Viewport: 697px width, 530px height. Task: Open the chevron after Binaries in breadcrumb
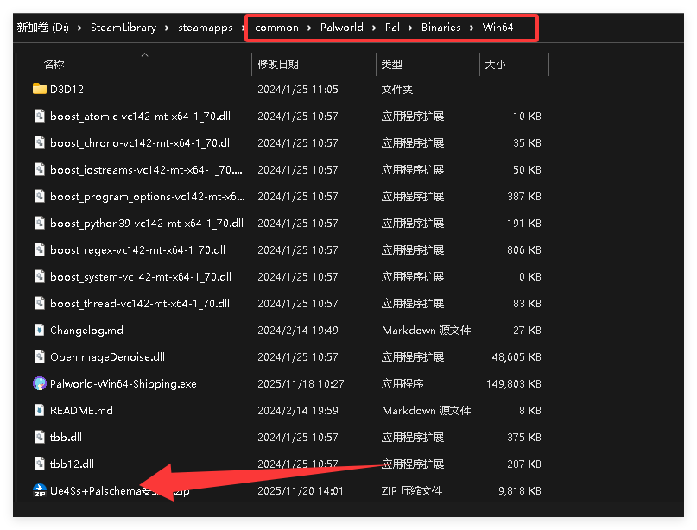(472, 28)
